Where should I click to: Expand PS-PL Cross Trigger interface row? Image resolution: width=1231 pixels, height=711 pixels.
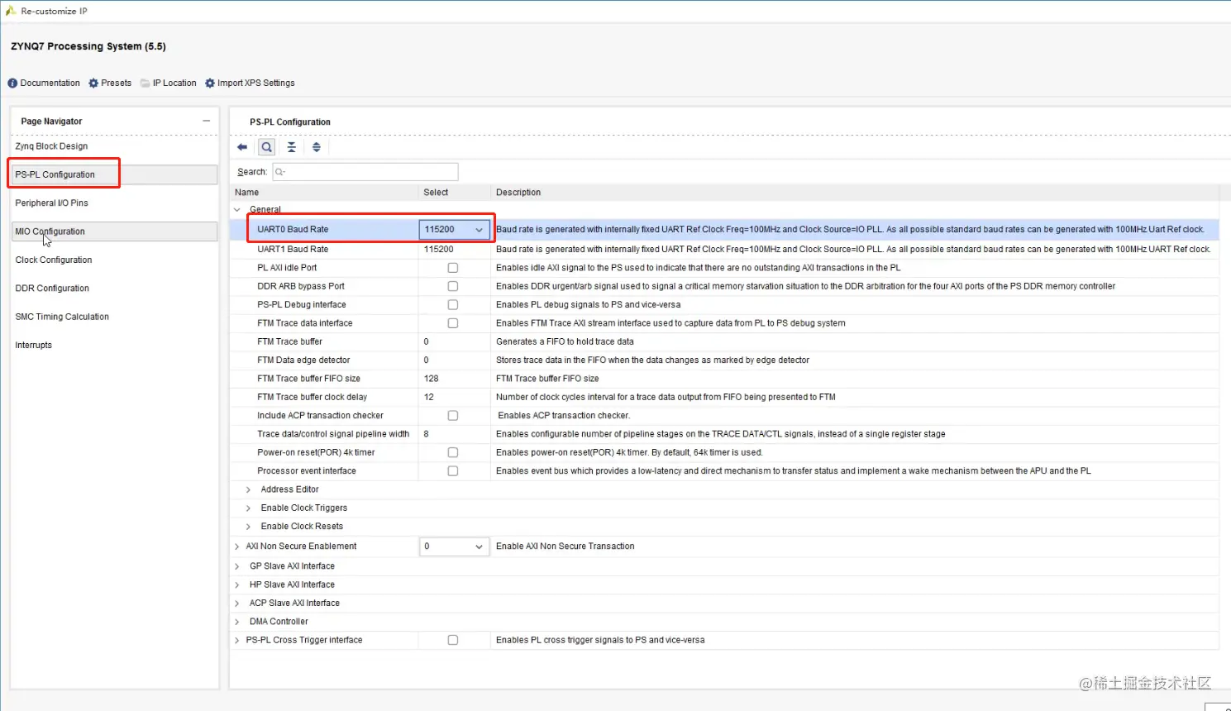[x=237, y=640]
